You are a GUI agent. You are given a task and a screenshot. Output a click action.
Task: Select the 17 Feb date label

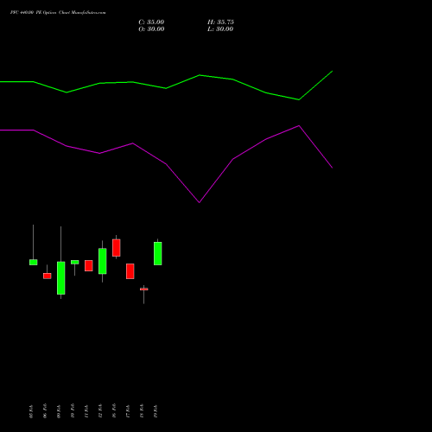click(x=128, y=411)
